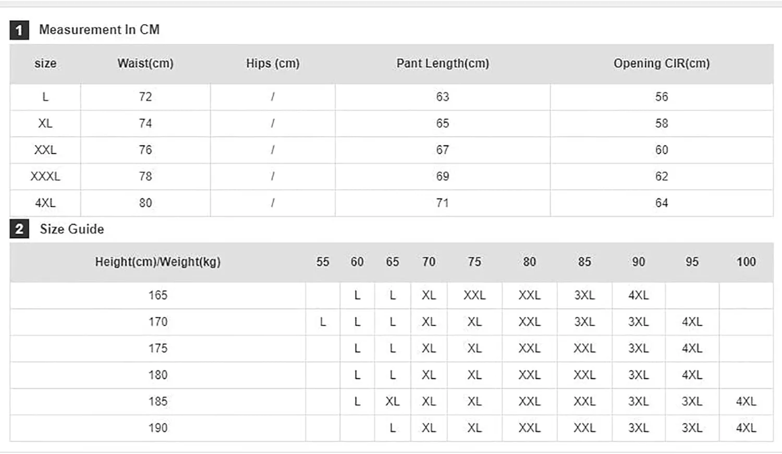Select pant length value 71
This screenshot has height=454, width=782.
pyautogui.click(x=443, y=203)
